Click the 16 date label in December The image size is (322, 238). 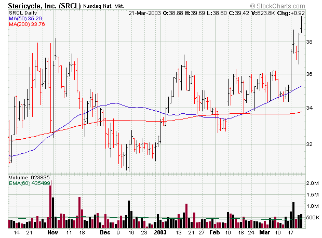coord(131,232)
